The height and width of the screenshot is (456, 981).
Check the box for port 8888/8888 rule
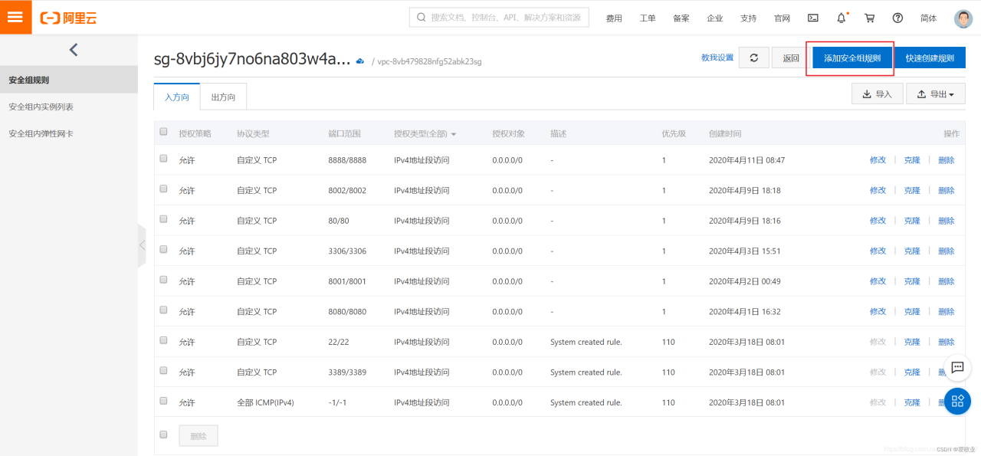[163, 159]
